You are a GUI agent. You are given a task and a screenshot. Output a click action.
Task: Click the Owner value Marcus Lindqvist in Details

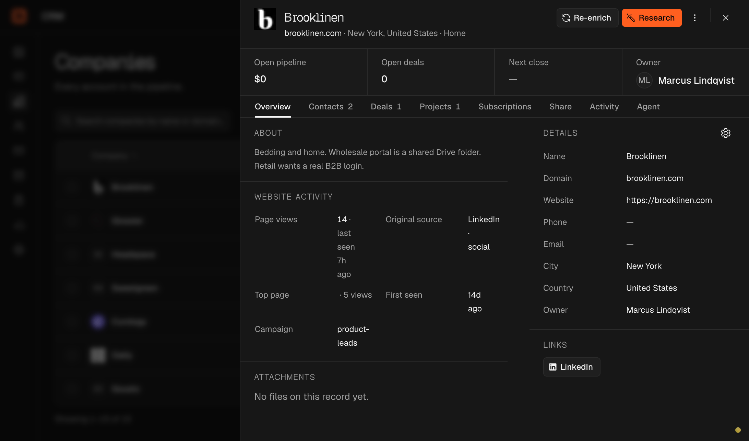pyautogui.click(x=658, y=310)
